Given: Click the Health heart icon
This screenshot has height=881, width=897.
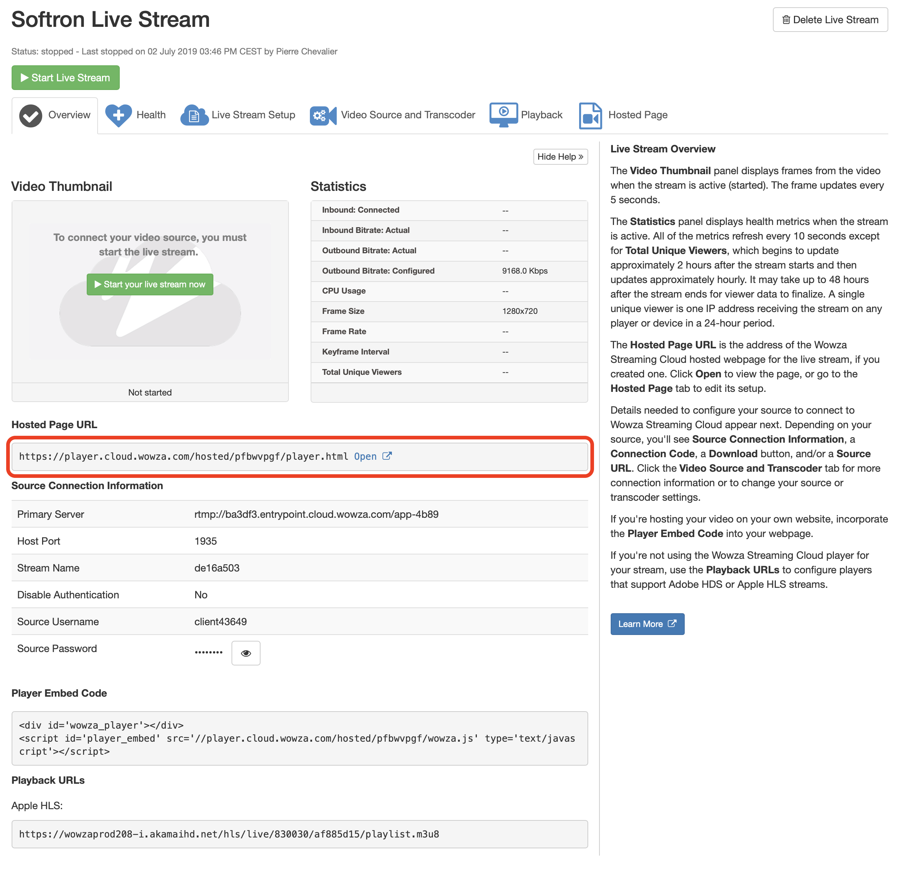Looking at the screenshot, I should coord(118,115).
